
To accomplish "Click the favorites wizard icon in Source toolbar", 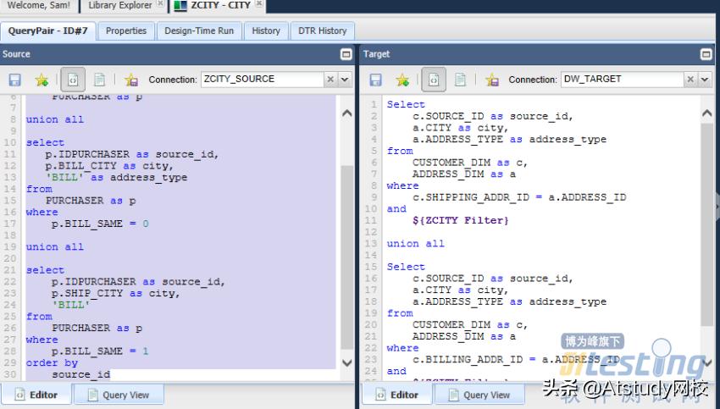I will tap(130, 80).
